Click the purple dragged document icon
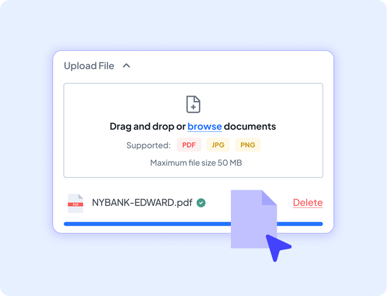The width and height of the screenshot is (387, 296). coord(254,219)
